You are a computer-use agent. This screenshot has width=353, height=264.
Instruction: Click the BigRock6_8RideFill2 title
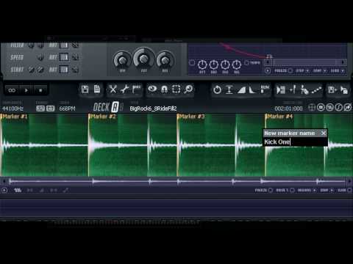point(153,109)
